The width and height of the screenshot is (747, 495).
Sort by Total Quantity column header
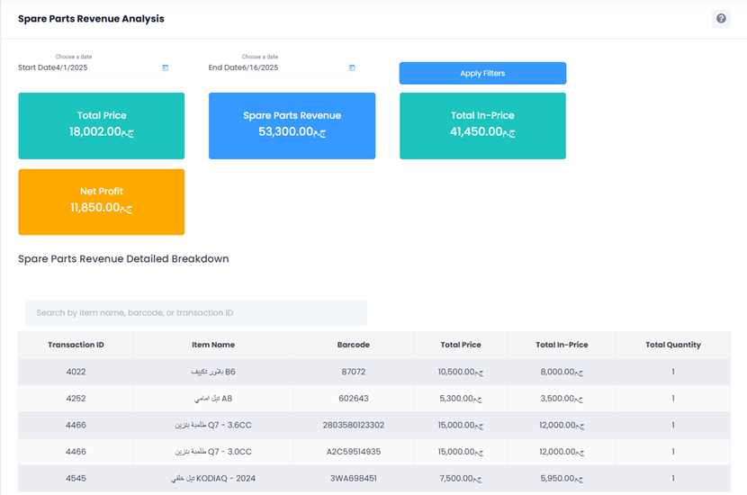tap(672, 345)
